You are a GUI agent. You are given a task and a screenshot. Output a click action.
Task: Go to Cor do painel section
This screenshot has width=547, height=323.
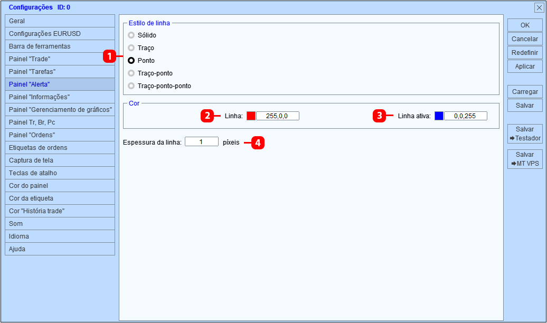coord(60,186)
